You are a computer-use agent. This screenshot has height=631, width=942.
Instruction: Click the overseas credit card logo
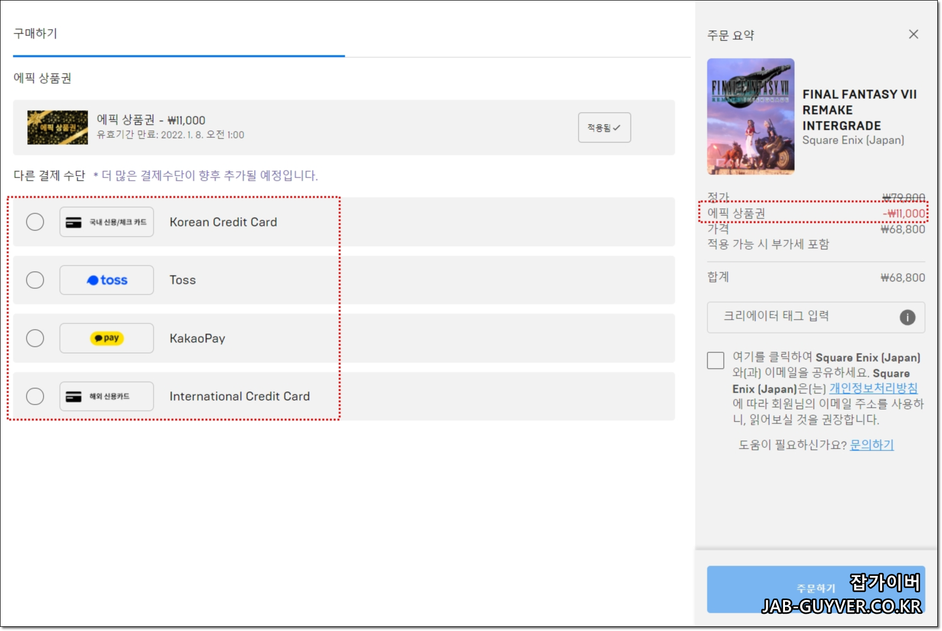pyautogui.click(x=107, y=396)
